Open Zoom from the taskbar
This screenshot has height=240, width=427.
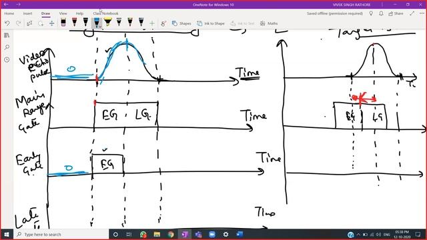pos(212,234)
